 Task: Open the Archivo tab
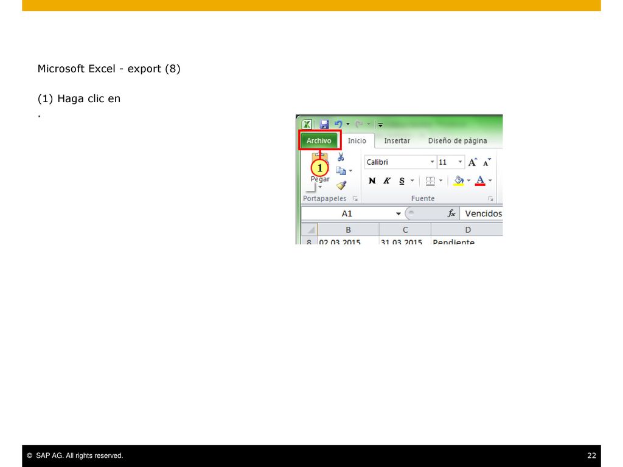(319, 140)
